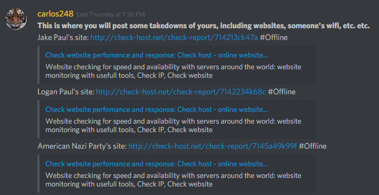Click the #Offline tag after Logan Paul's link
Image resolution: width=379 pixels, height=195 pixels.
[282, 92]
